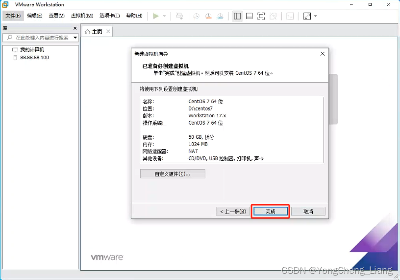Screen dimensions: 400x280
Task: Click the console view icon
Action: tap(290, 16)
